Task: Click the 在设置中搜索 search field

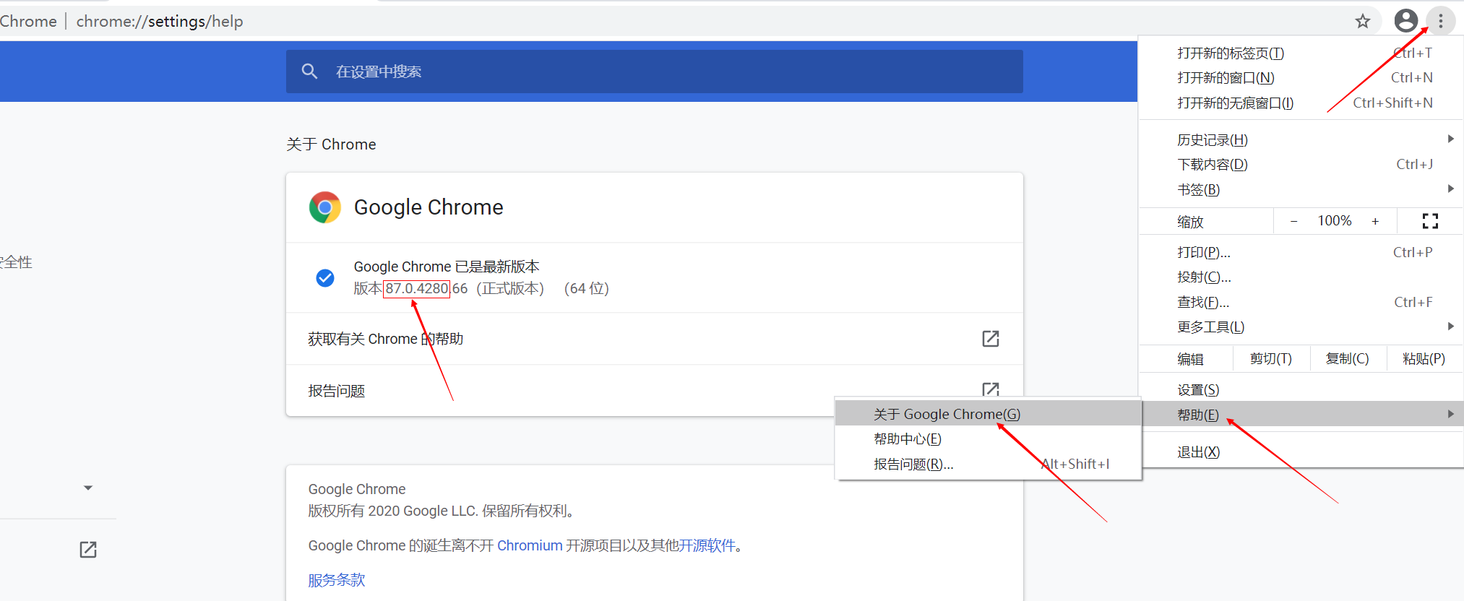Action: [x=654, y=72]
